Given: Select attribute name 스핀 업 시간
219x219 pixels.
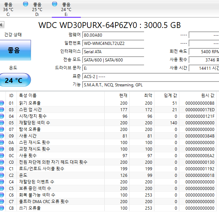Looking at the screenshot, I should [x=30, y=109].
